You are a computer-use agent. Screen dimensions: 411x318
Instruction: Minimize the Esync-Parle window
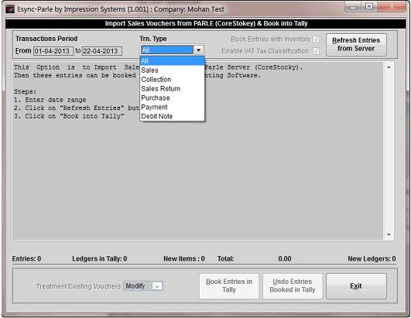353,7
